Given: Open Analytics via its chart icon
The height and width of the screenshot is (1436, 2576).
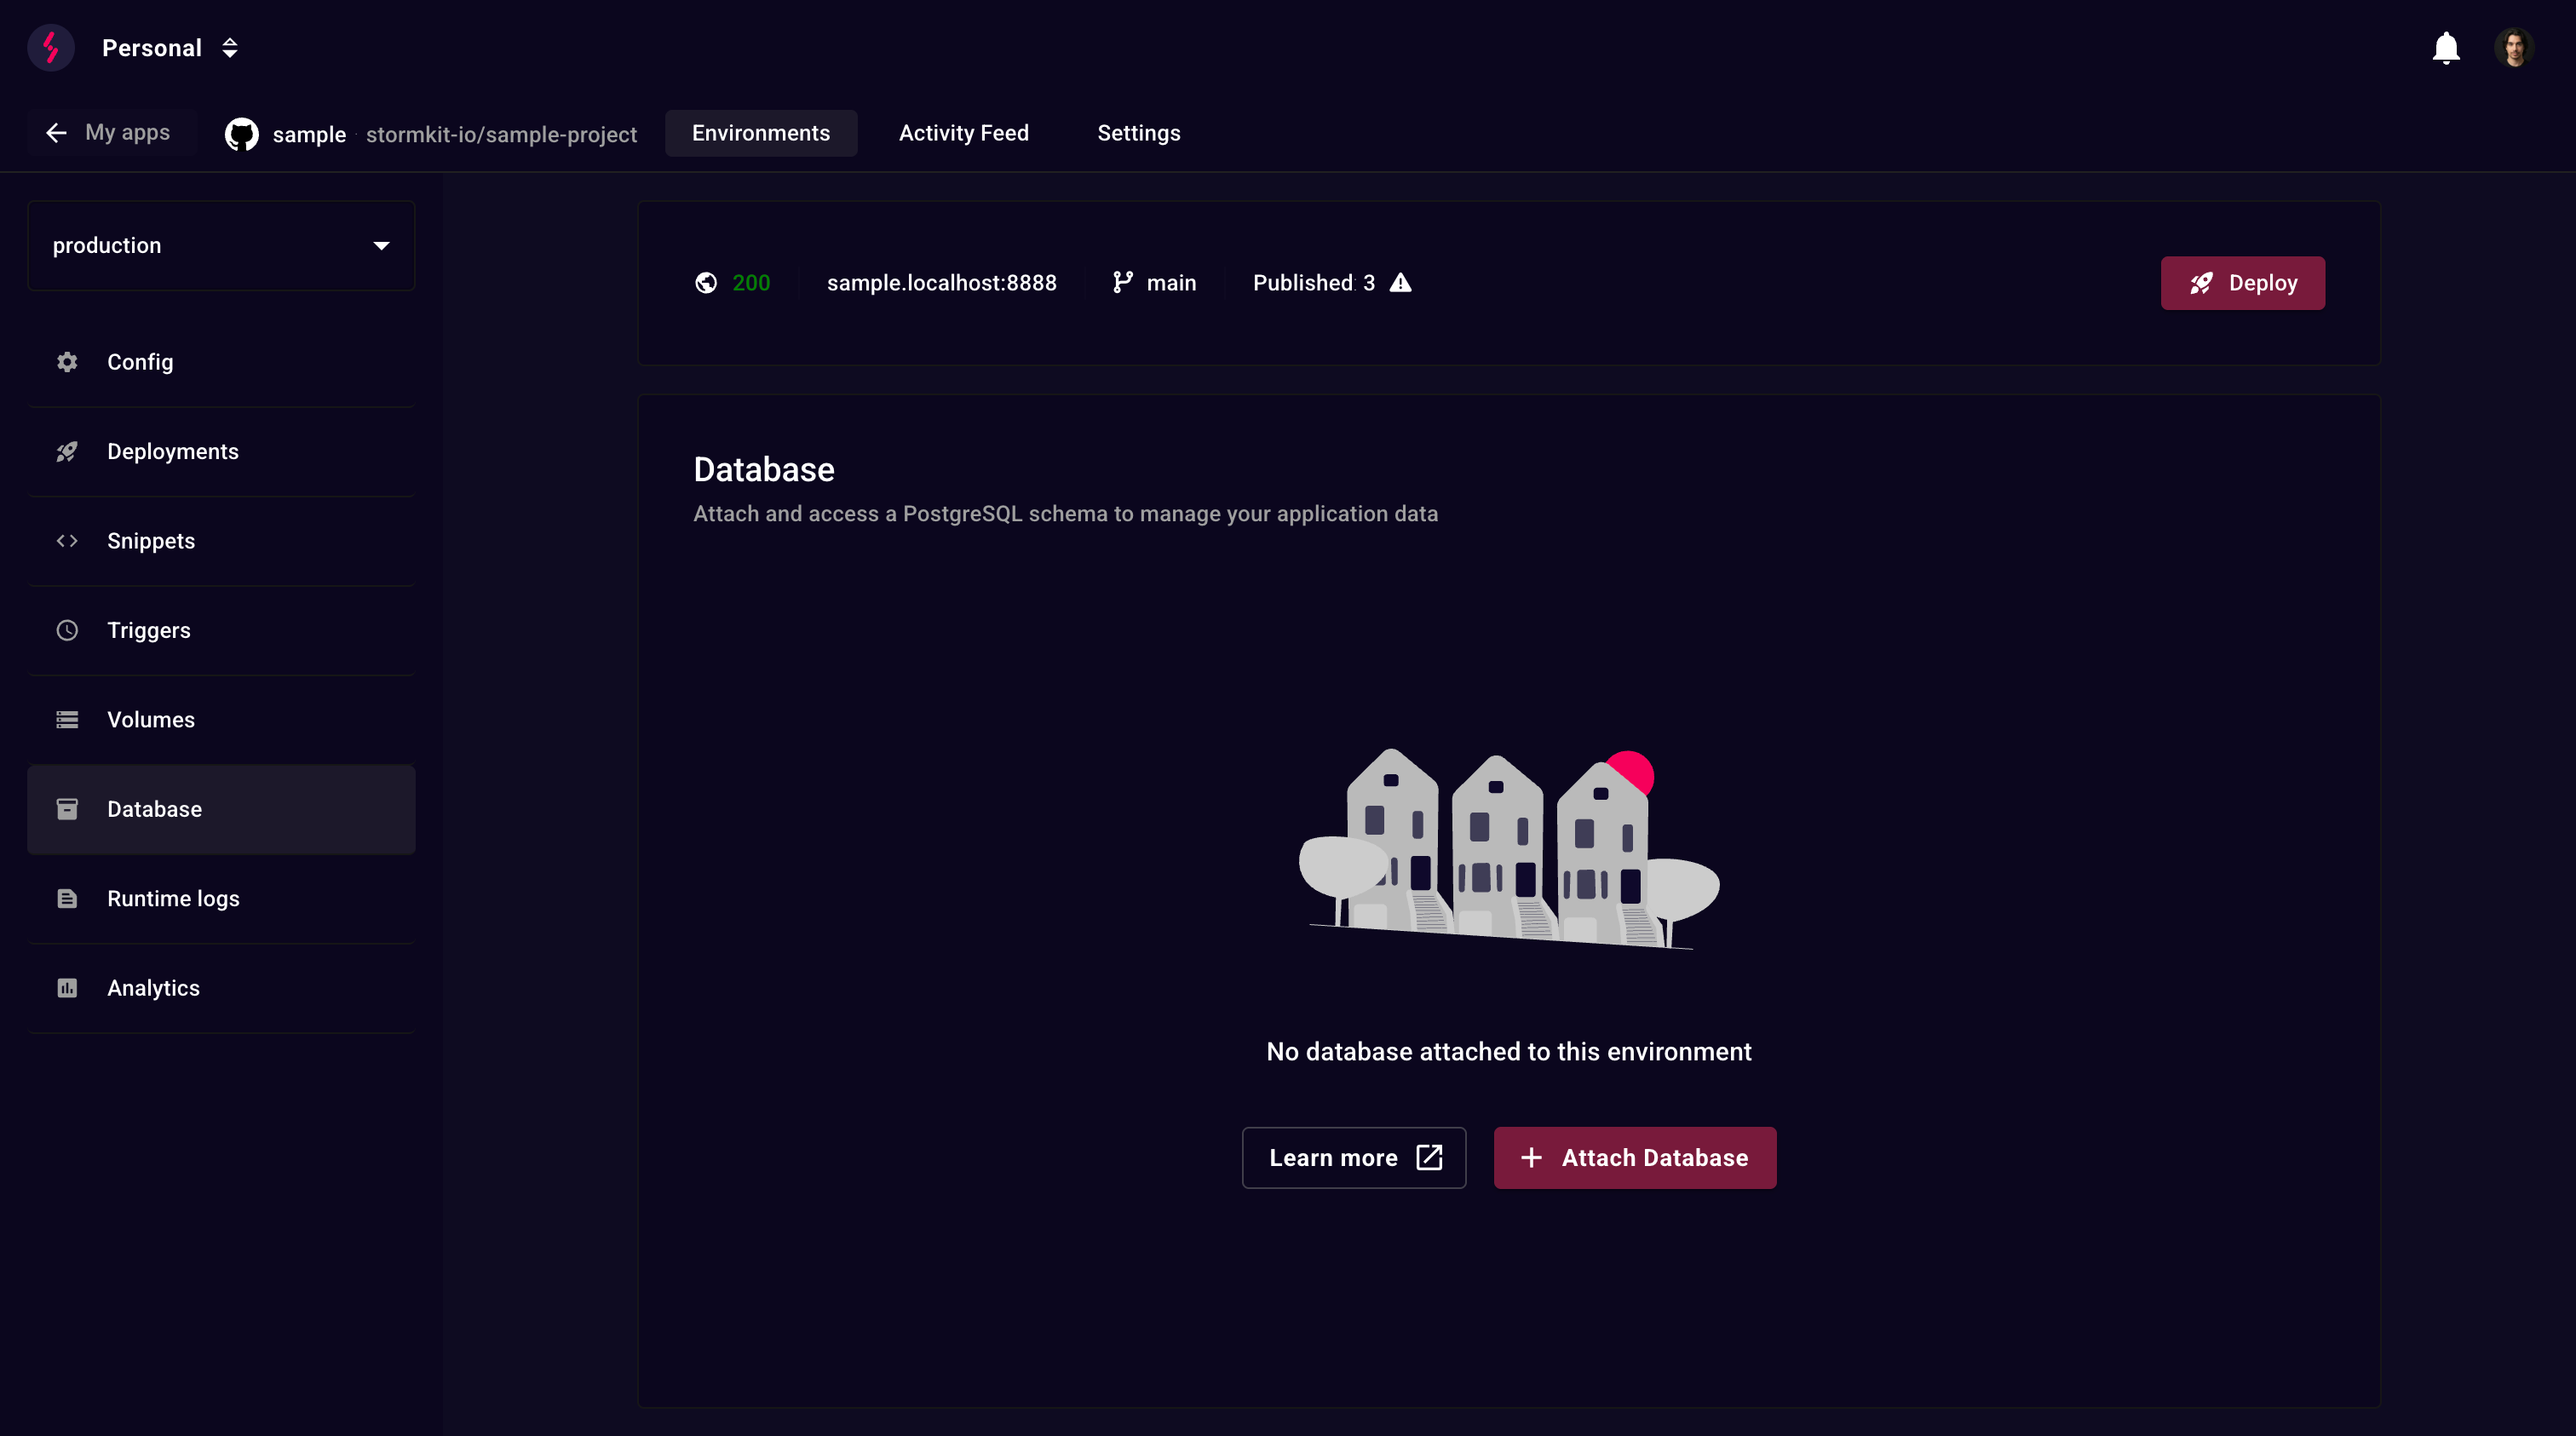Looking at the screenshot, I should pyautogui.click(x=67, y=987).
